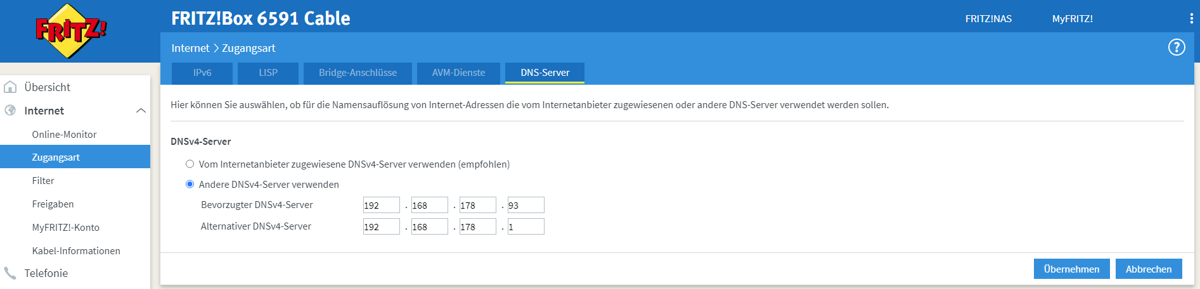Click the 'FRITZ!Box 6591 Cable' title
This screenshot has width=1200, height=289.
tap(261, 18)
